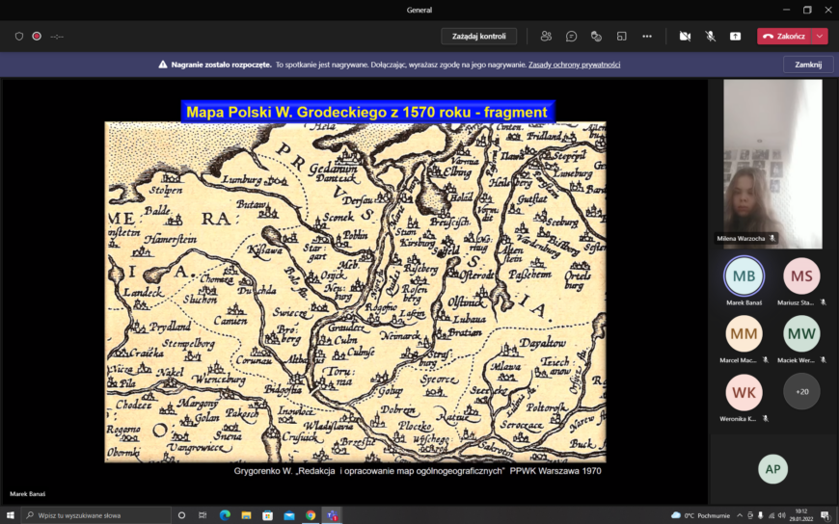Open the share content tray
839x524 pixels.
(x=735, y=37)
